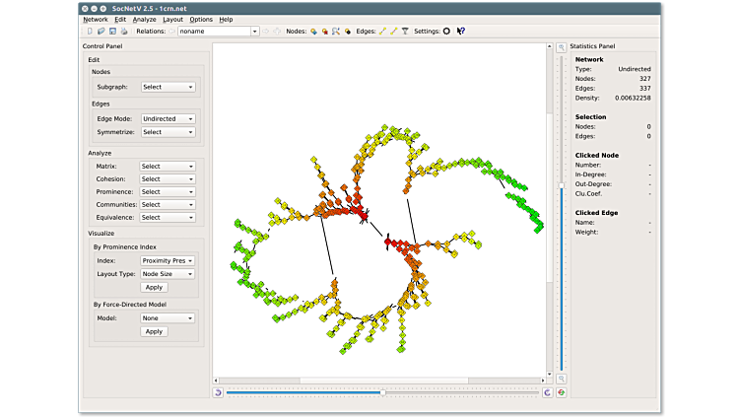Click the Add edge icon
The width and height of the screenshot is (741, 417).
coord(382,32)
